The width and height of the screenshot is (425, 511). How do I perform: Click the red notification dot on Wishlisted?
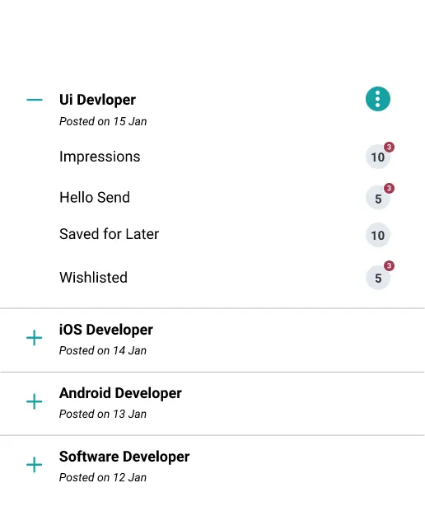(x=389, y=265)
